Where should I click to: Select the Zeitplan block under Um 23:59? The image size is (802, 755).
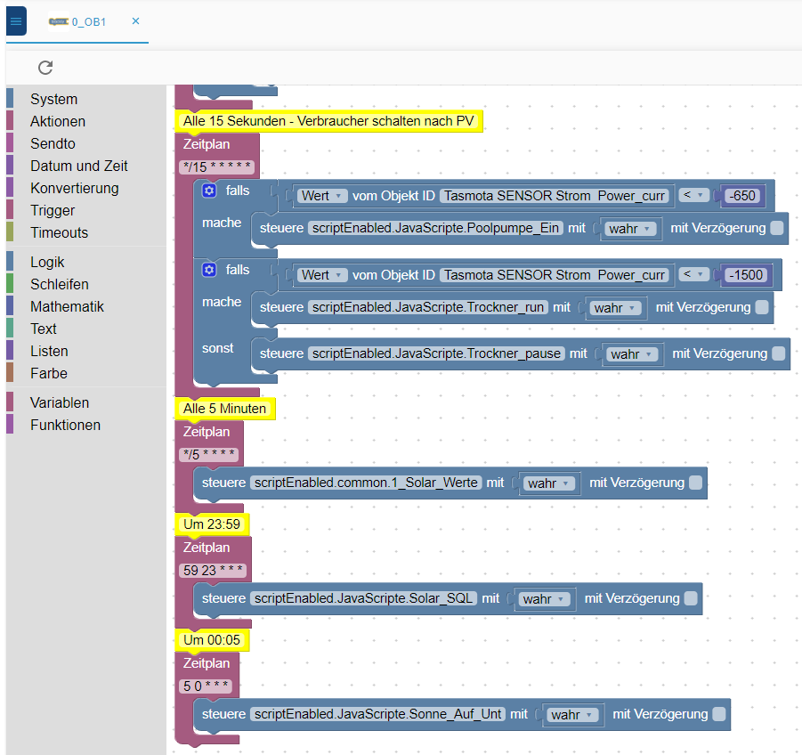pyautogui.click(x=207, y=548)
